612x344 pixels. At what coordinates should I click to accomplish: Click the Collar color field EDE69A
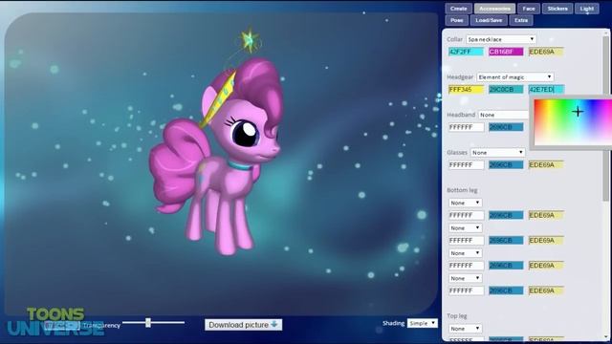[546, 52]
